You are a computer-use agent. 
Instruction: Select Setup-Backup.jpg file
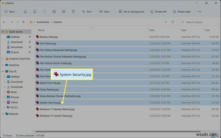tap(49, 89)
